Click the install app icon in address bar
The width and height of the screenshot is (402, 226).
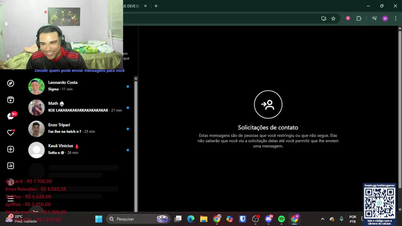tap(324, 19)
